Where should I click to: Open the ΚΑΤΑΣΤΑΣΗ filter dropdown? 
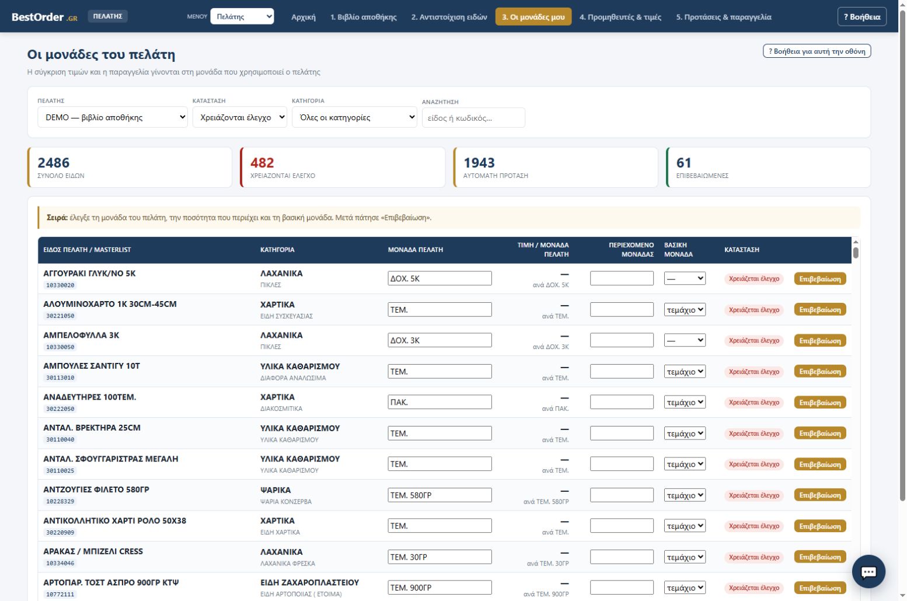tap(240, 117)
